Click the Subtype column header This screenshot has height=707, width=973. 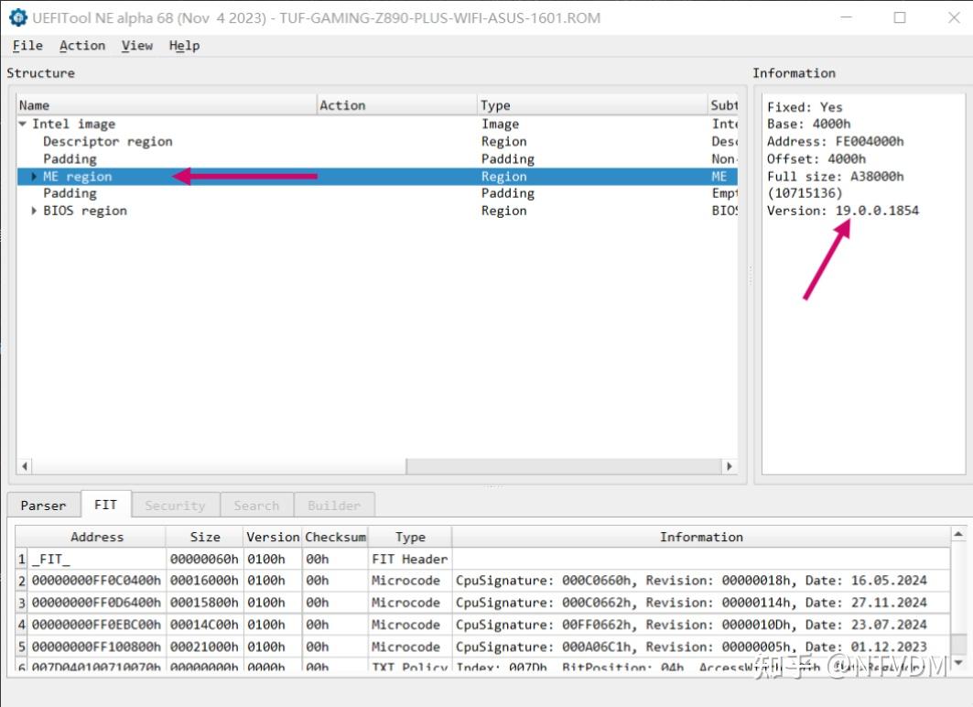click(723, 105)
